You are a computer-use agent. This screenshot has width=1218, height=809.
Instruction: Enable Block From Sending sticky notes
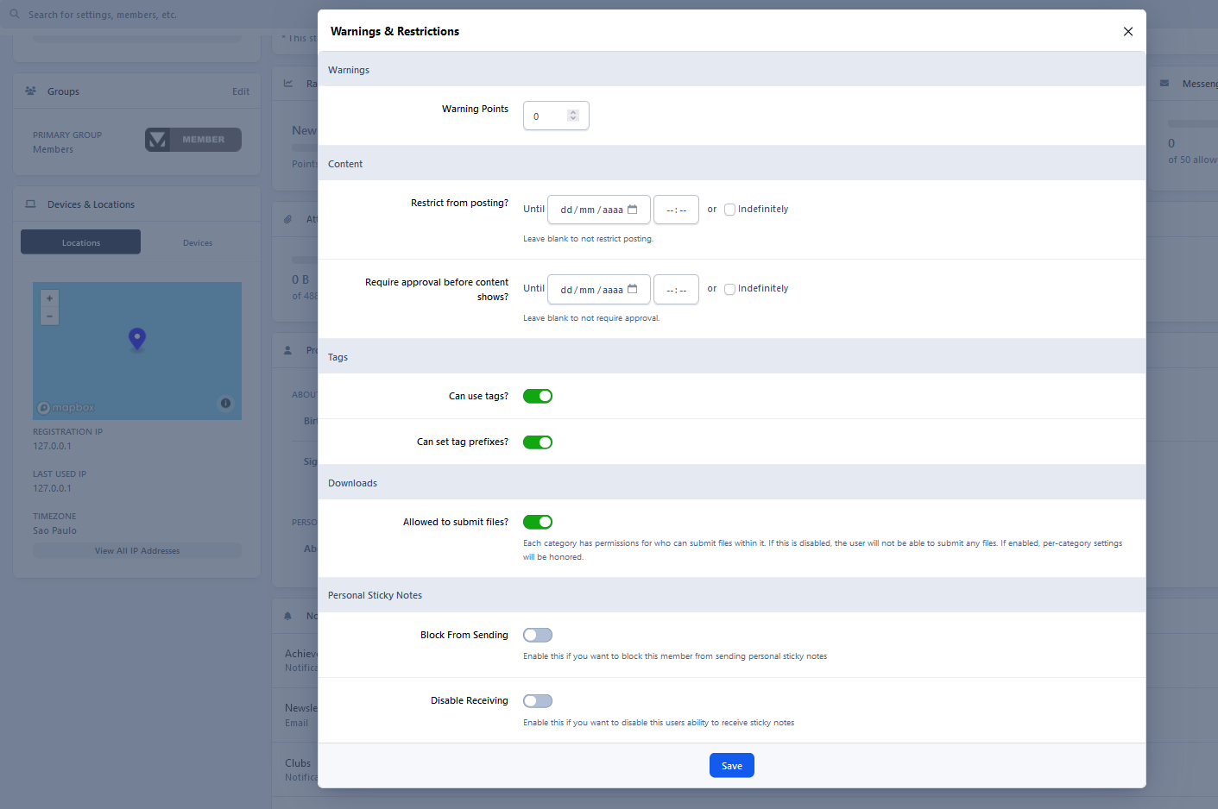(538, 636)
